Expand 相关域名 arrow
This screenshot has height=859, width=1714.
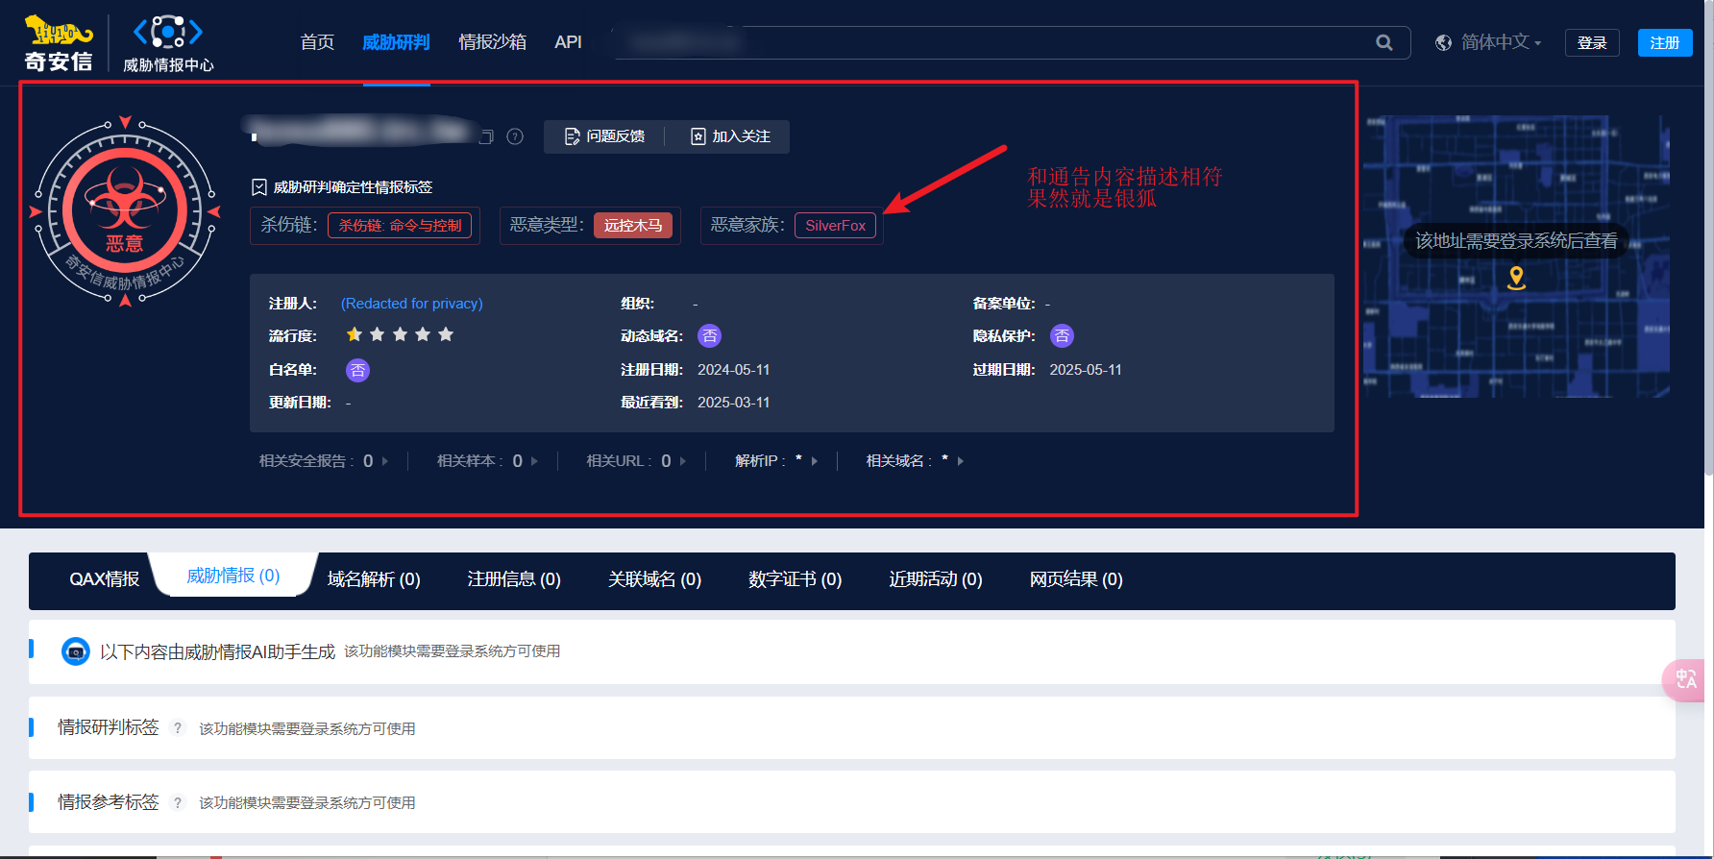961,461
